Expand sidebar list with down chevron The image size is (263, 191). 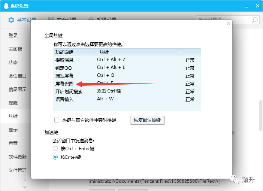point(25,187)
